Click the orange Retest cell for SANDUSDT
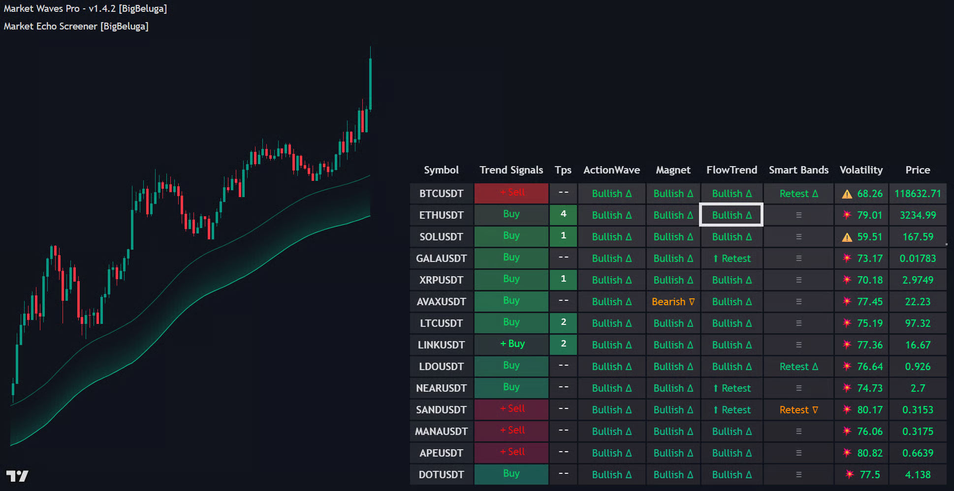Viewport: 954px width, 491px height. point(798,410)
